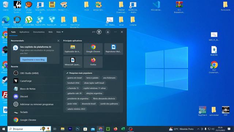Screen dimensions: 234x132
Task: Open the account avatar 'A' button
Action: pyautogui.click(x=108, y=32)
